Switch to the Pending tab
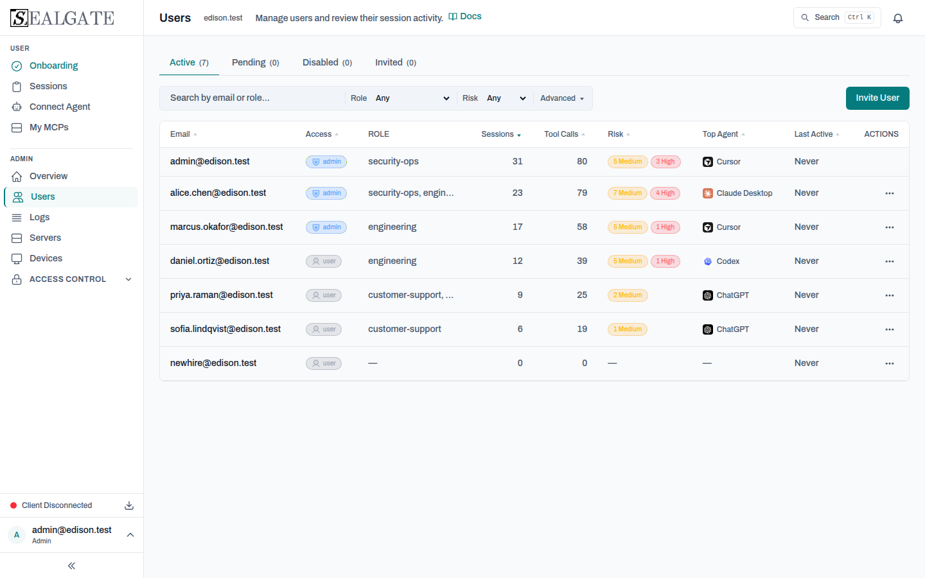The image size is (925, 578). (x=255, y=62)
